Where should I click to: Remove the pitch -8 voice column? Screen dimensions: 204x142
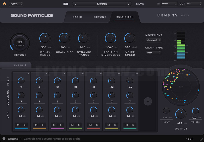pyautogui.click(x=101, y=74)
